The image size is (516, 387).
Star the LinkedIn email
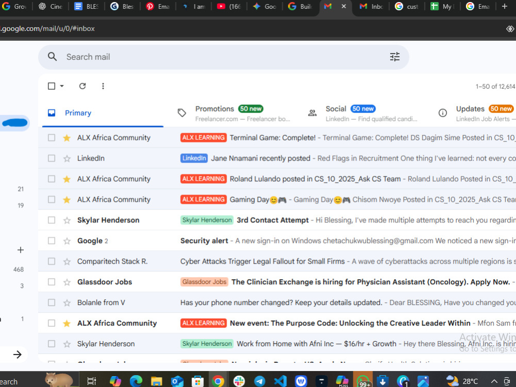(x=67, y=158)
